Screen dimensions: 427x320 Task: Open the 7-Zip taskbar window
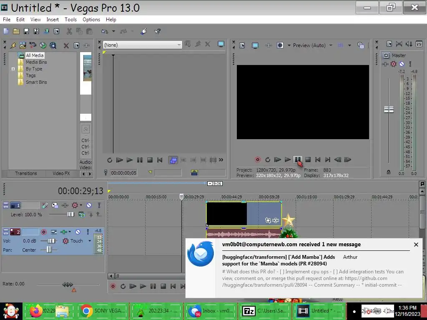click(x=265, y=311)
